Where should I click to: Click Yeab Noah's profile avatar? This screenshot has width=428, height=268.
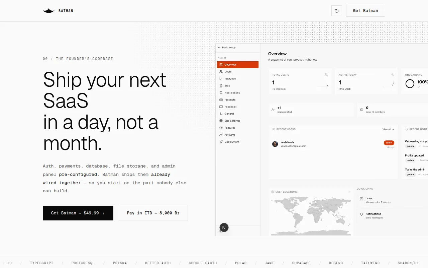pos(275,144)
